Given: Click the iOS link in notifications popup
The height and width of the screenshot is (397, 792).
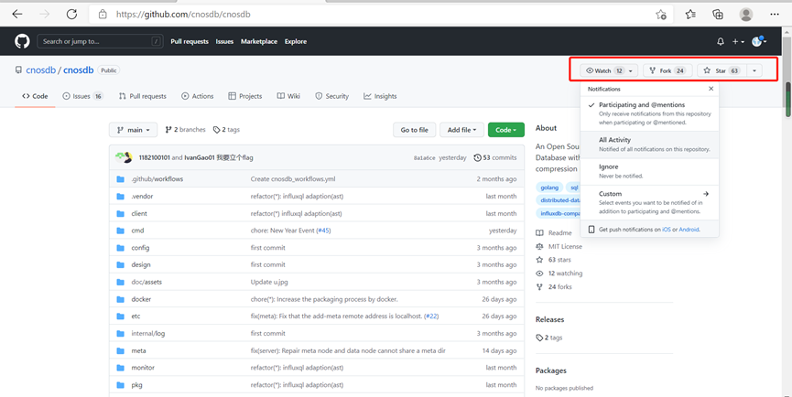Looking at the screenshot, I should pyautogui.click(x=667, y=230).
